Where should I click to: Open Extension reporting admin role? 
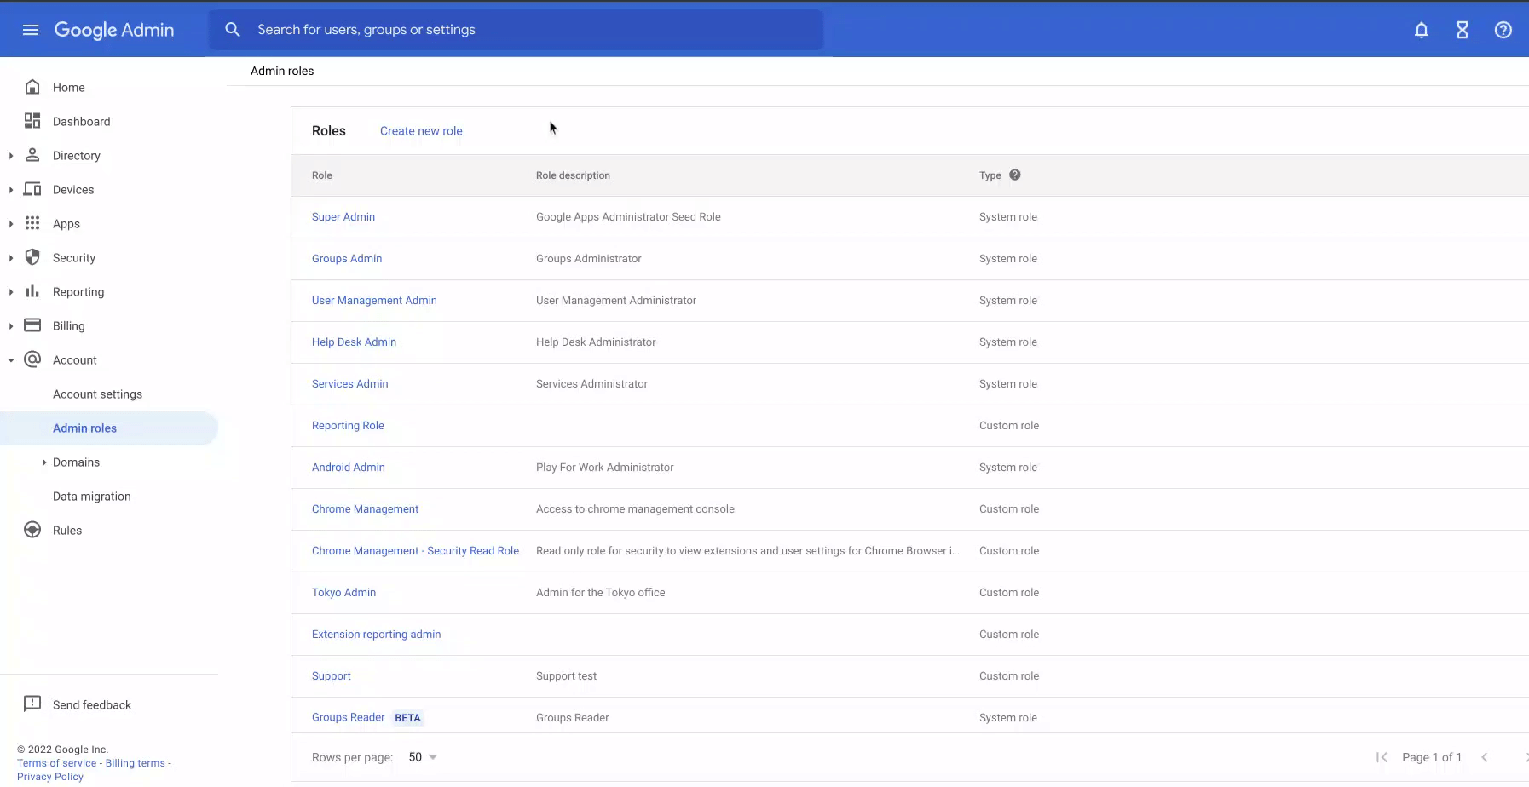point(376,635)
